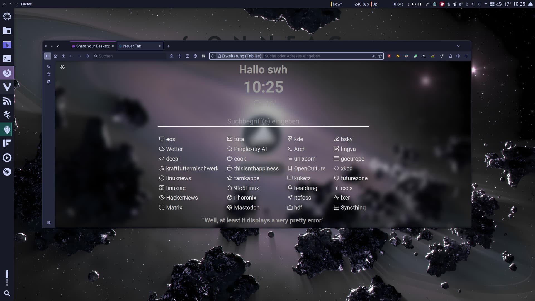The height and width of the screenshot is (301, 535).
Task: Go to the home page icon
Action: coord(55,56)
